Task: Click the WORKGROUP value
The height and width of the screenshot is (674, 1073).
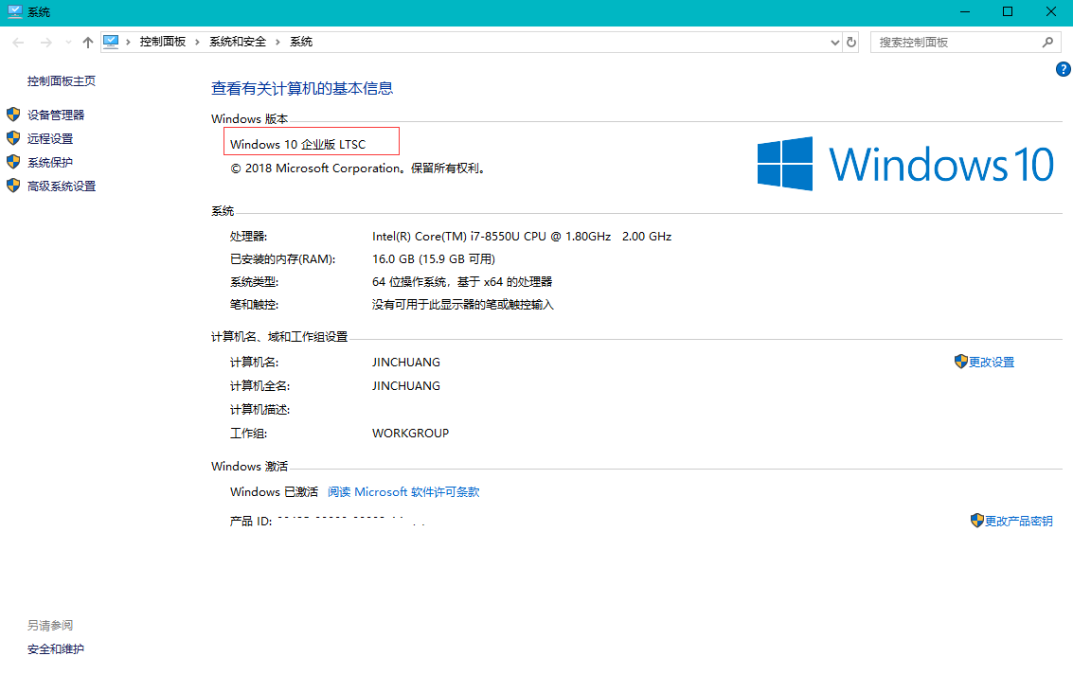Action: (x=411, y=434)
